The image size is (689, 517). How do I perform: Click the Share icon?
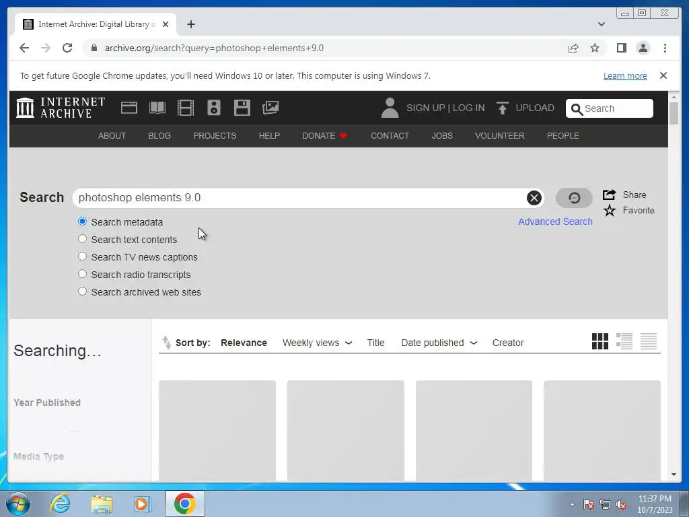click(x=609, y=195)
